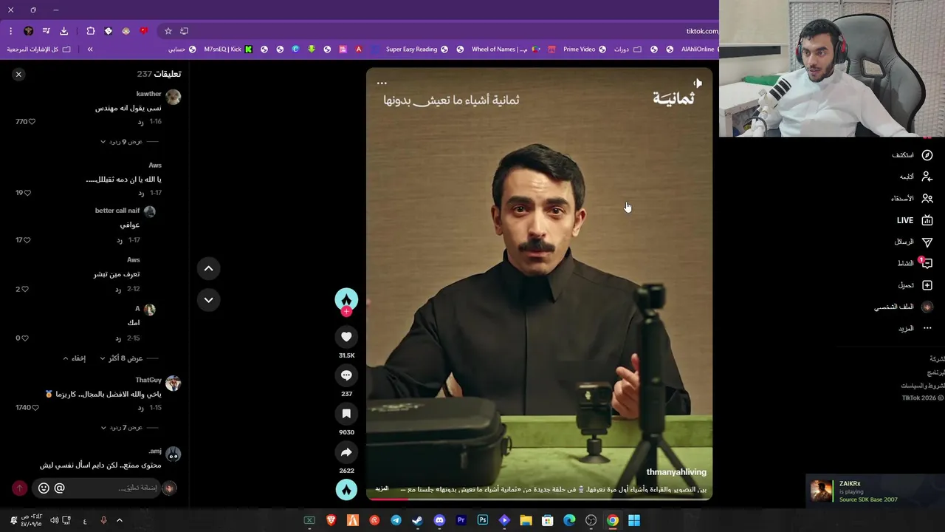Screen dimensions: 945x532
Task: Post comment with the red arrow button
Action: click(x=20, y=488)
